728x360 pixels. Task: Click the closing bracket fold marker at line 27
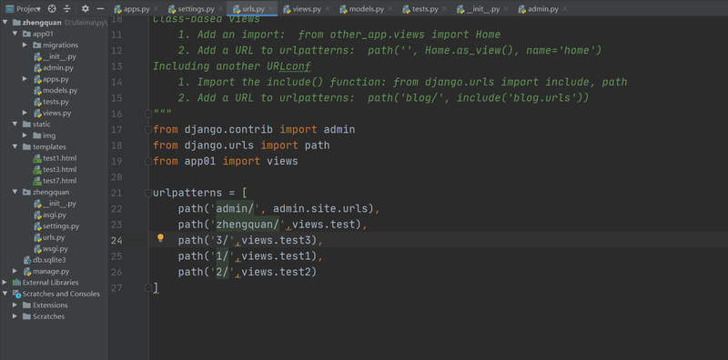tap(148, 288)
